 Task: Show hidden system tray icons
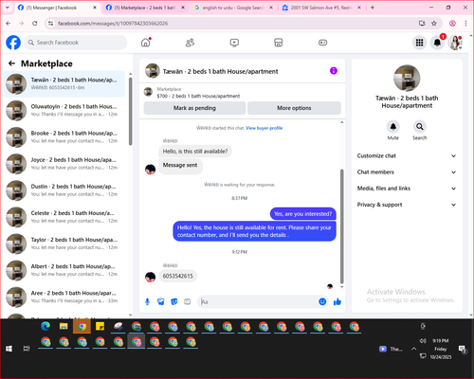pos(413,349)
